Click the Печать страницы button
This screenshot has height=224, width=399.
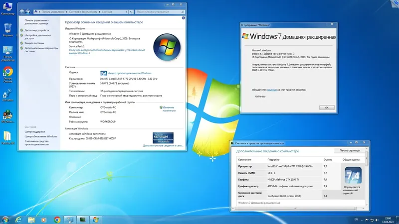(x=350, y=151)
